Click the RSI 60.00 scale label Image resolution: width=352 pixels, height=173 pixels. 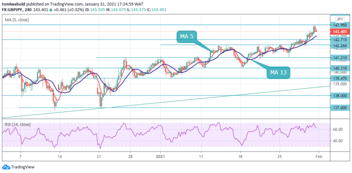[x=337, y=129]
